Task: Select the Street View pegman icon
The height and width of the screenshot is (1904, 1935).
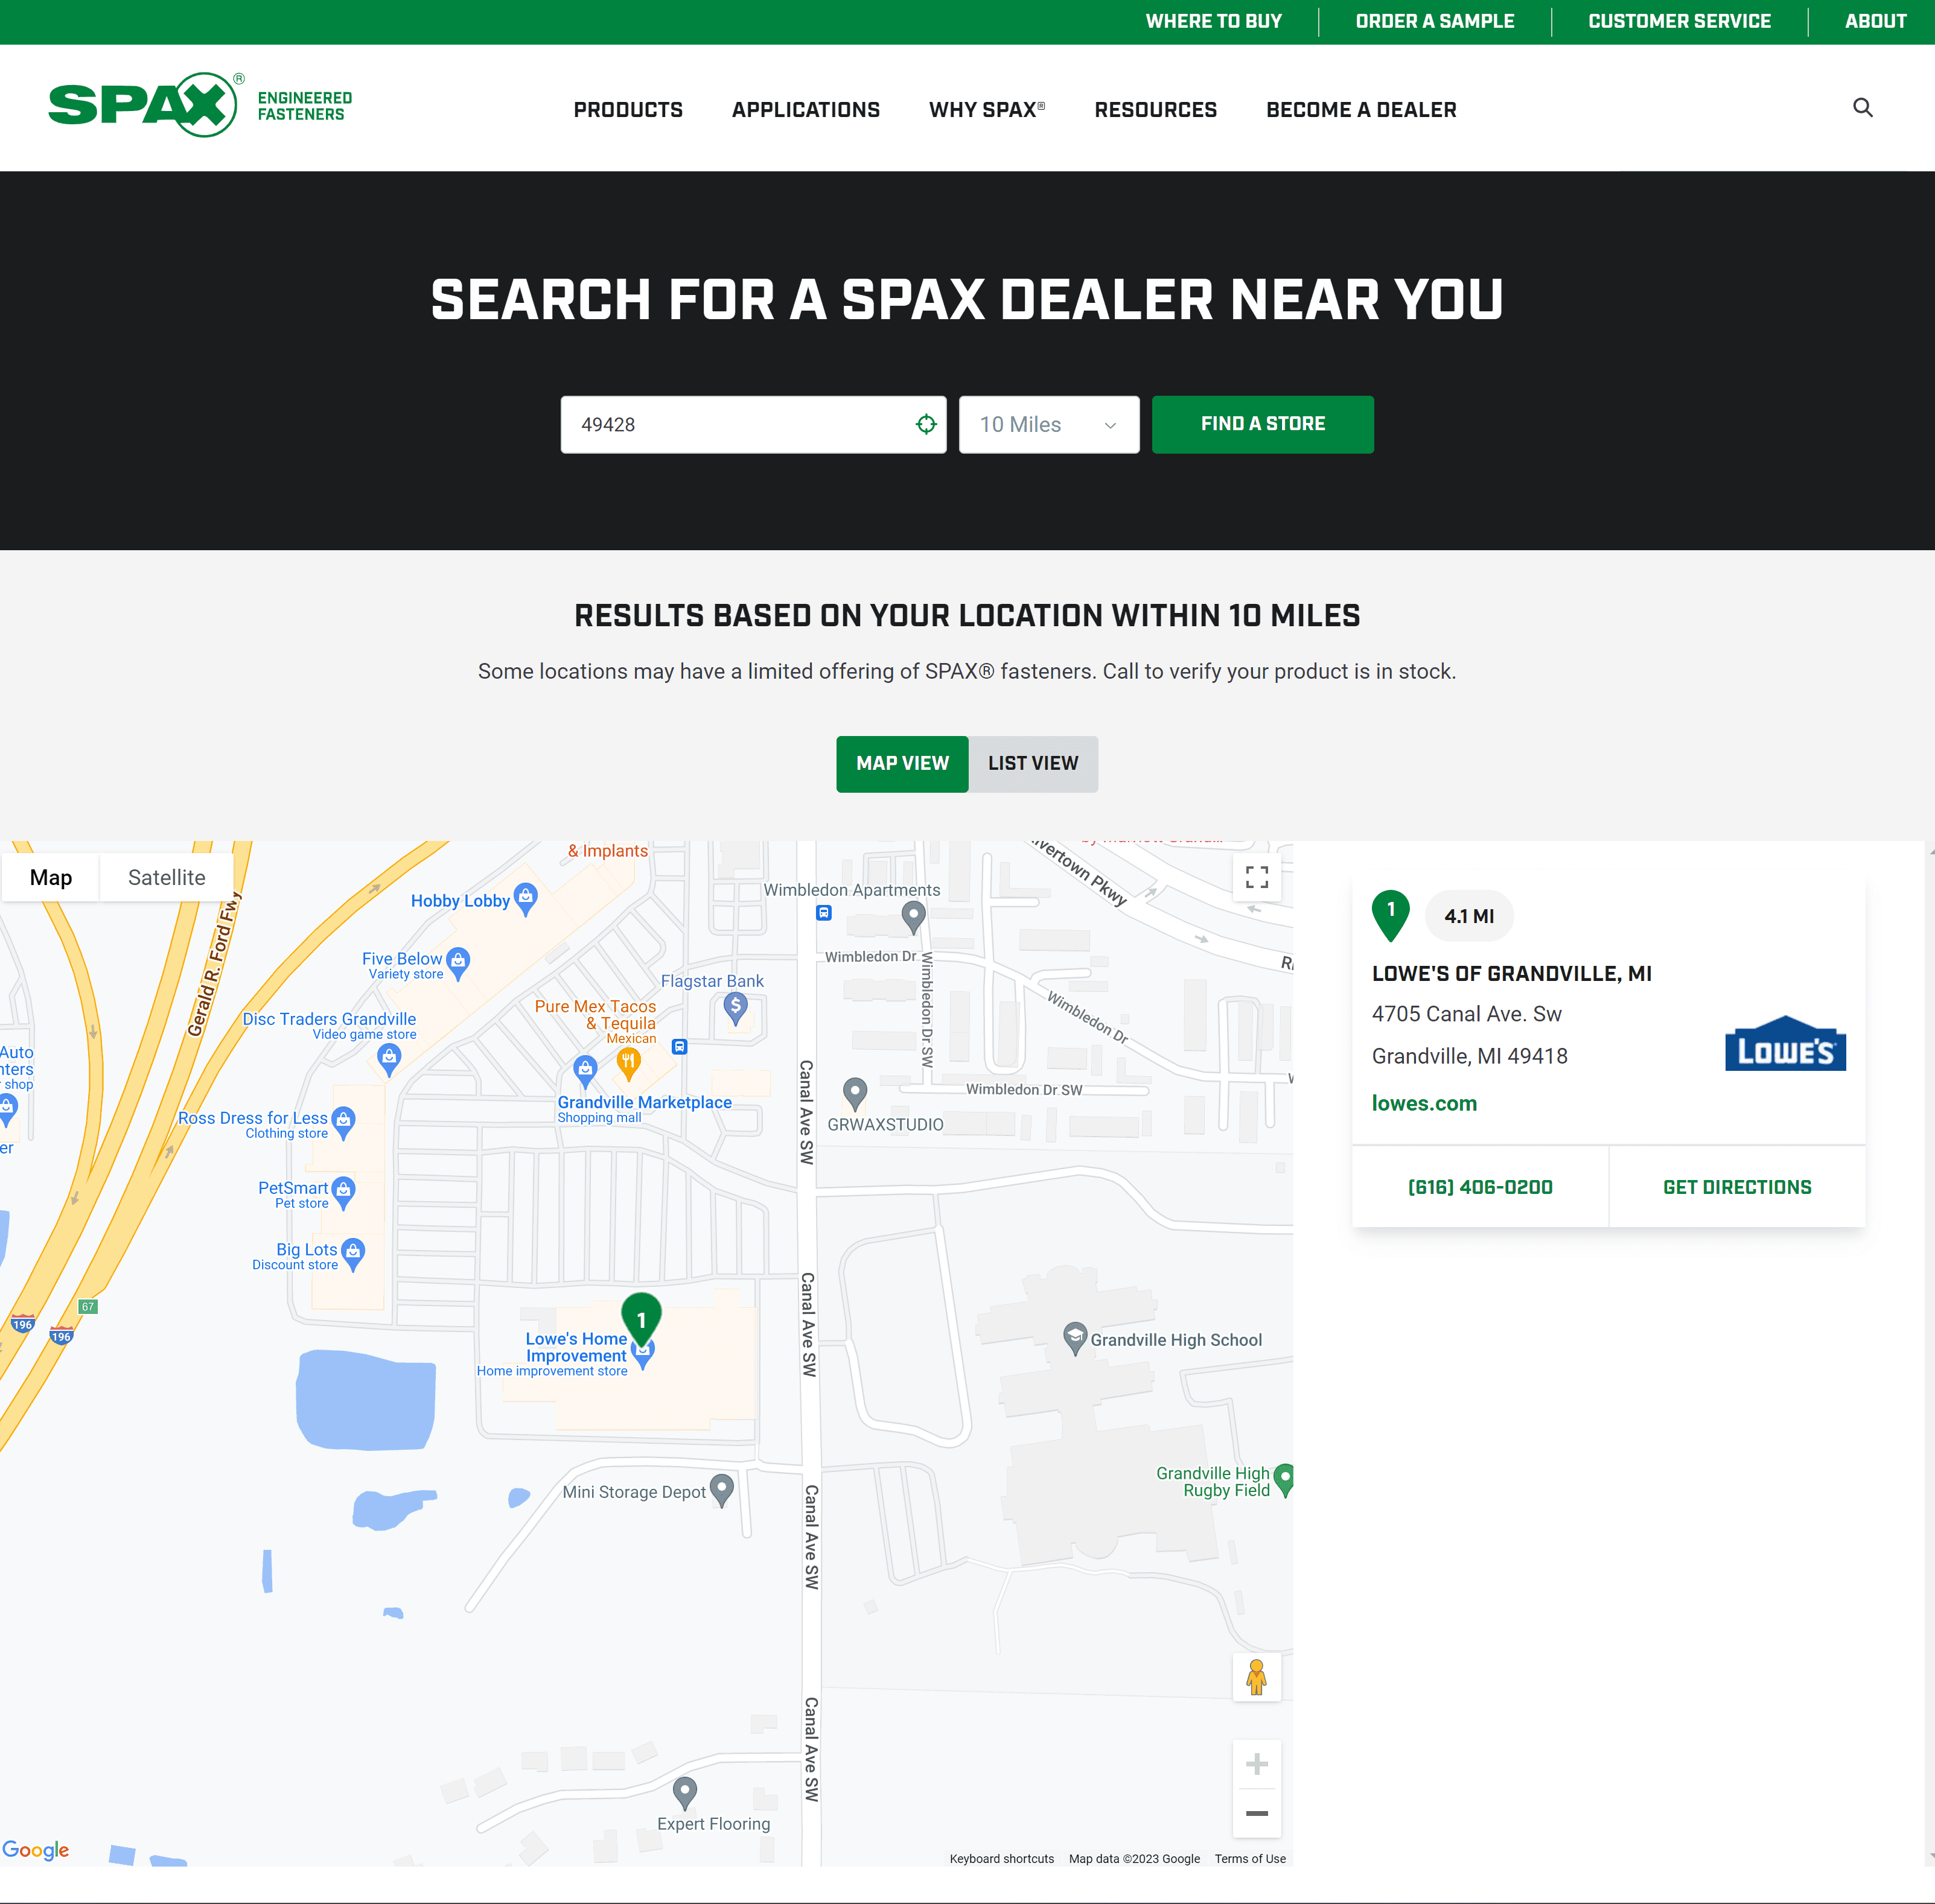Action: (1257, 1678)
